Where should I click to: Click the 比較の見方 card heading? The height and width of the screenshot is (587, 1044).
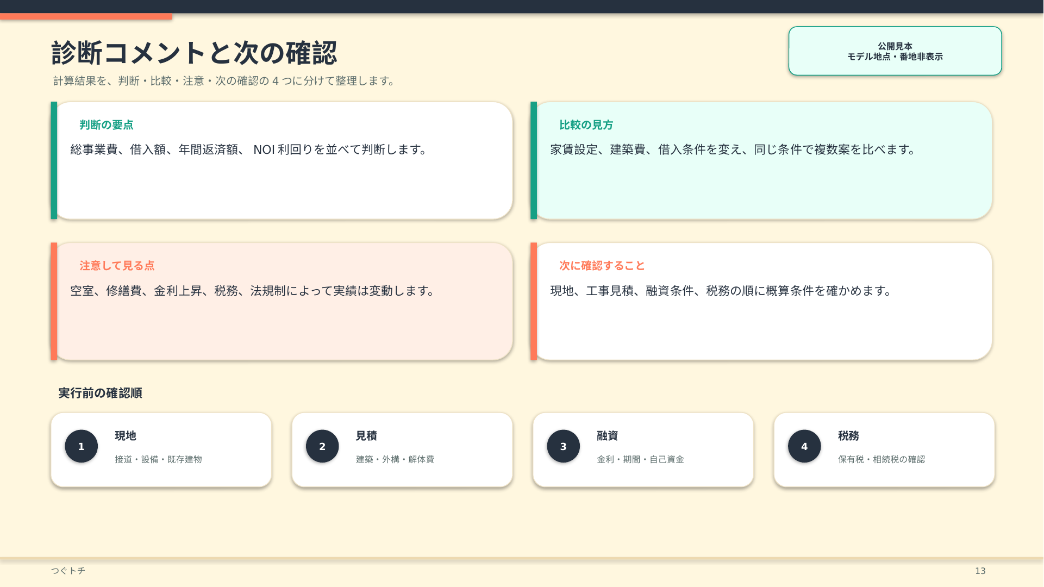586,125
